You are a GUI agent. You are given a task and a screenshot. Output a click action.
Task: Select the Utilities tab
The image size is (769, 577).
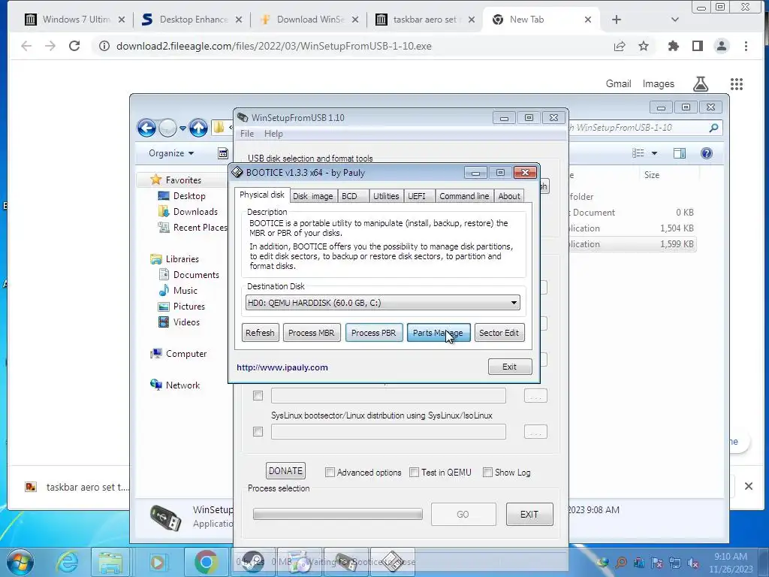[386, 196]
